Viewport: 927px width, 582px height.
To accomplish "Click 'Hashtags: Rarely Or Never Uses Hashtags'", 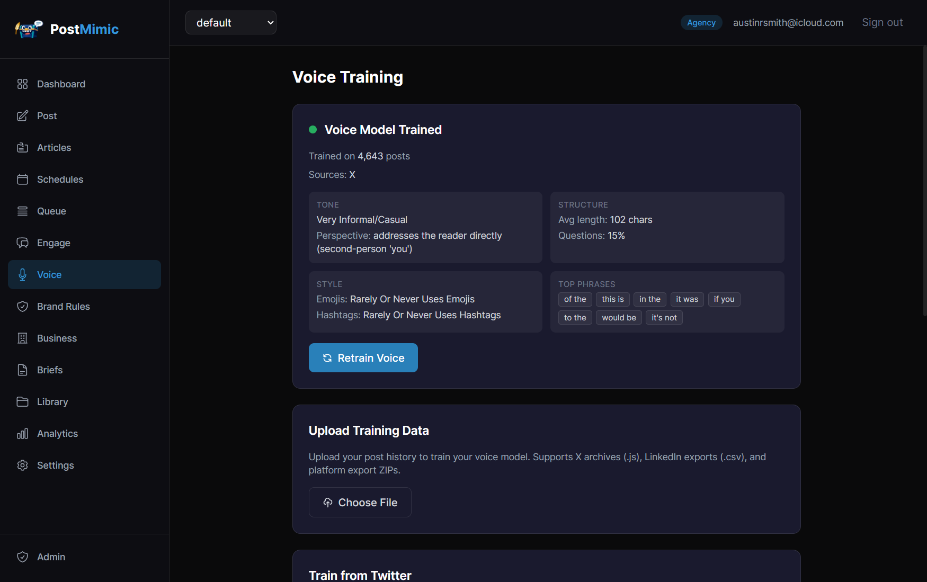I will (x=408, y=315).
